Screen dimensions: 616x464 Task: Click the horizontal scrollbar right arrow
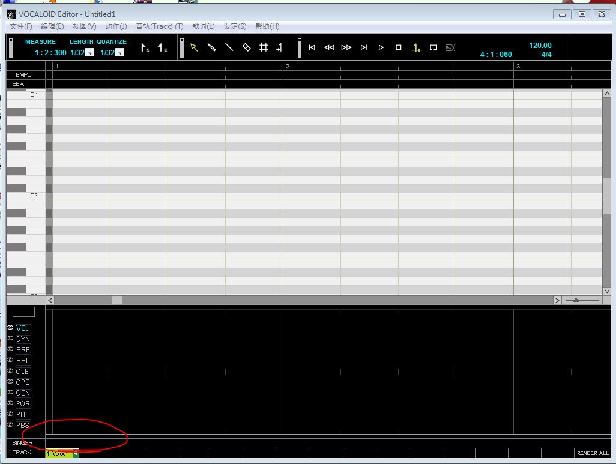coord(557,300)
